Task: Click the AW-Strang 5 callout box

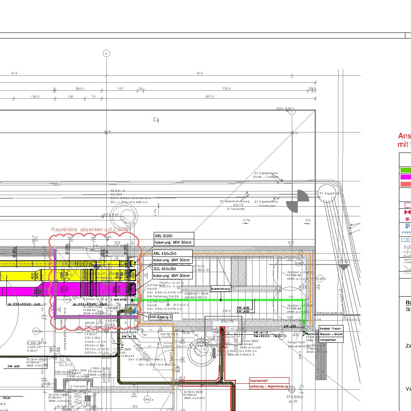Action: 160,317
